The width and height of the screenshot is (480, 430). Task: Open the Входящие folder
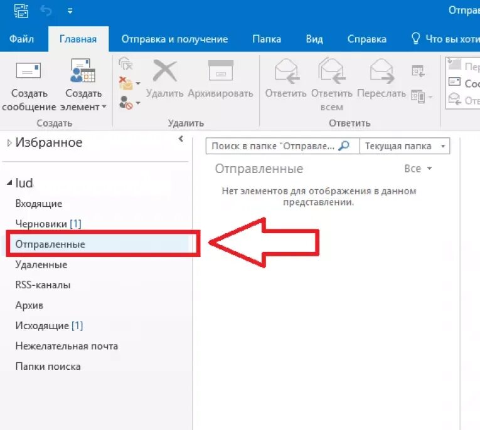38,203
